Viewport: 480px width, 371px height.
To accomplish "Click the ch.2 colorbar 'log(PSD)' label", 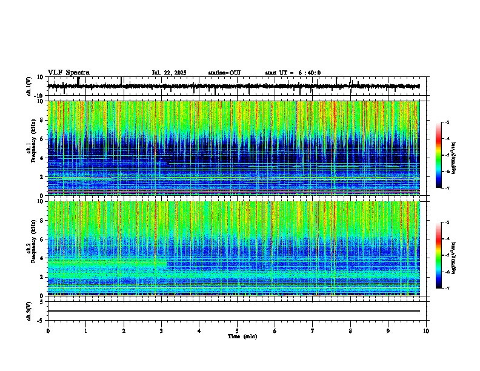I will tap(453, 258).
